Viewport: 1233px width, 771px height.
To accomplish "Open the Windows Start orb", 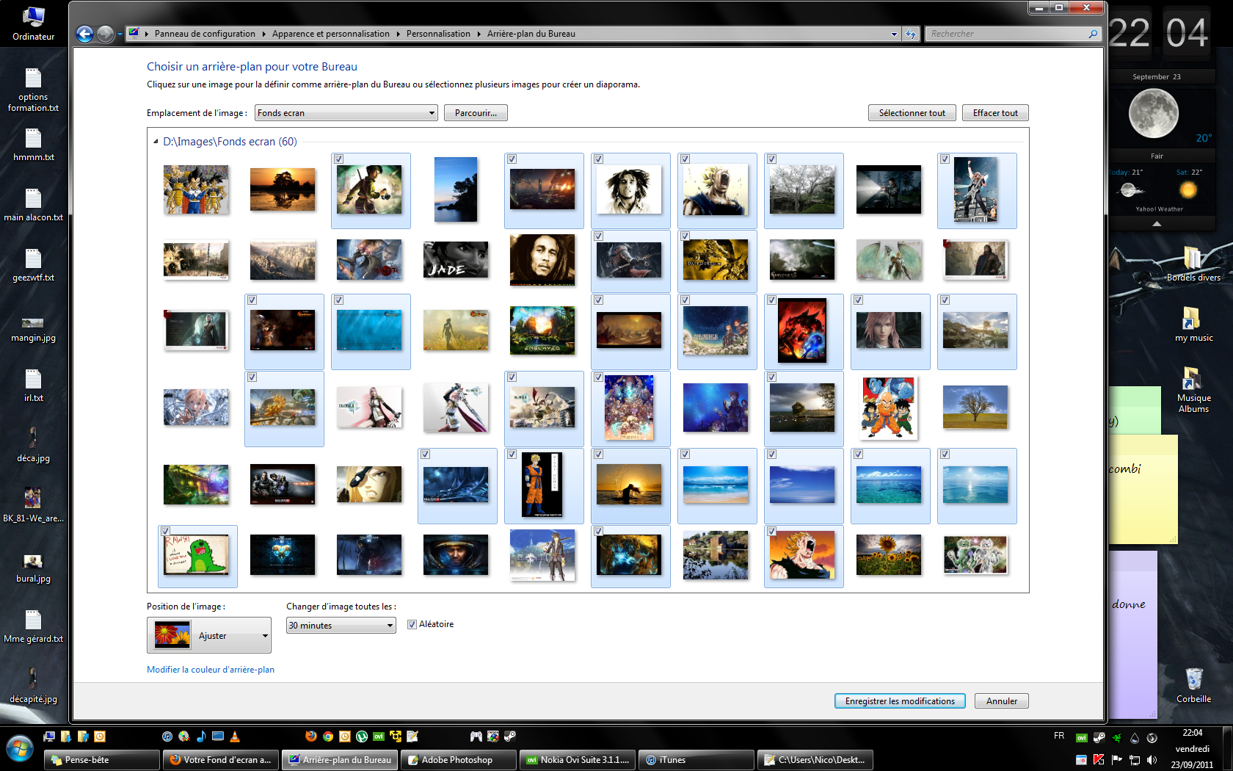I will 20,750.
